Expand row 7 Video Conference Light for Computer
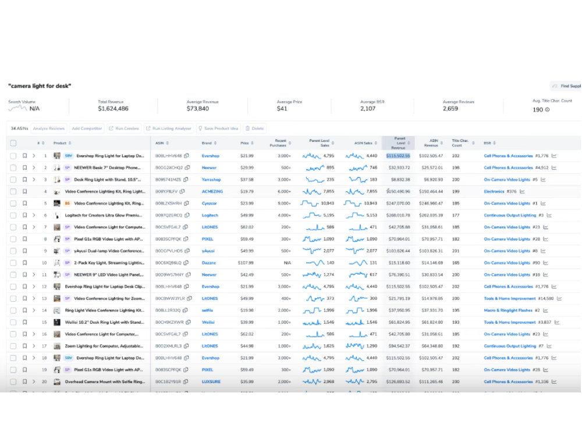Screen dimensions: 582x436 point(34,227)
